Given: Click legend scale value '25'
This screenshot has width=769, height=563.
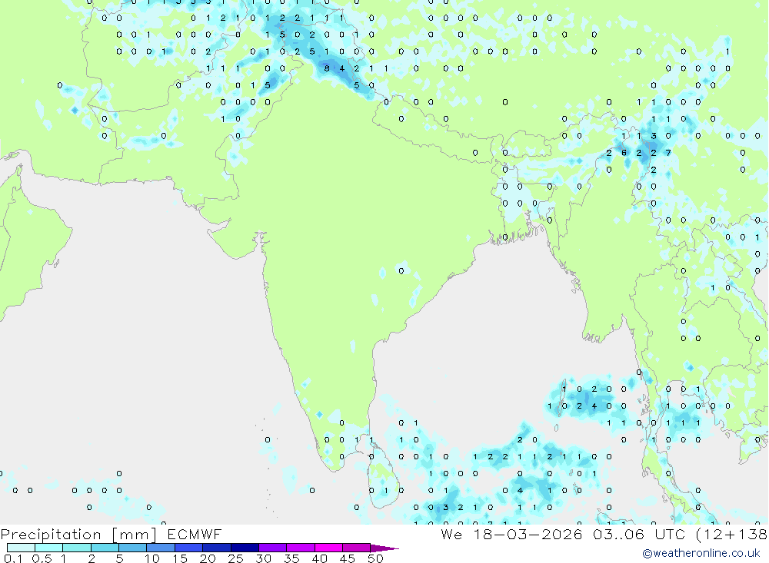Looking at the screenshot, I should [x=235, y=558].
